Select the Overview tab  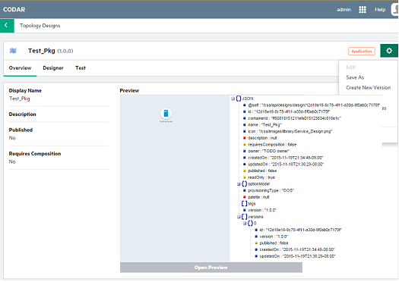coord(20,68)
